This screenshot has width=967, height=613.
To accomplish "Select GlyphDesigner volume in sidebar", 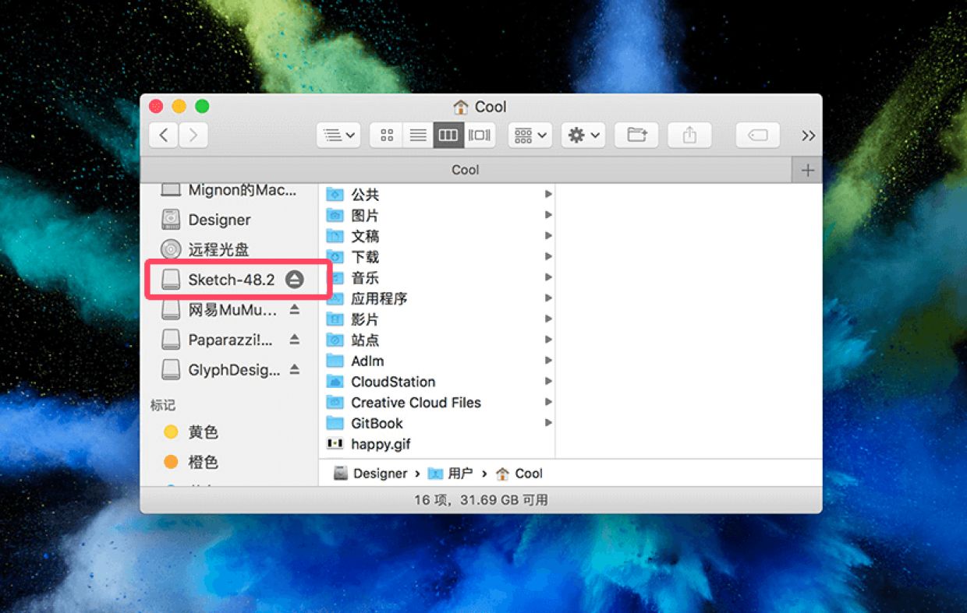I will pos(228,370).
